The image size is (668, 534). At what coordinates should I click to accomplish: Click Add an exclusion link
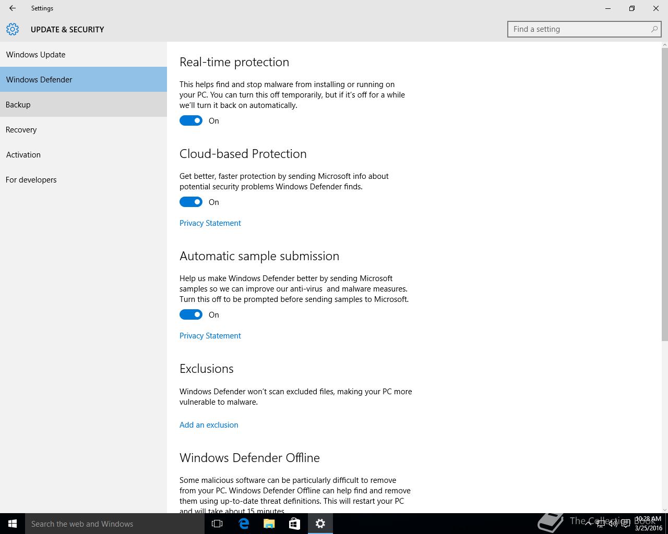click(209, 424)
